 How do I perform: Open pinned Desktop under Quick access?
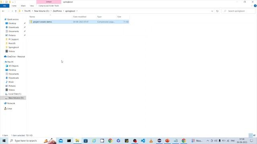pyautogui.click(x=12, y=23)
